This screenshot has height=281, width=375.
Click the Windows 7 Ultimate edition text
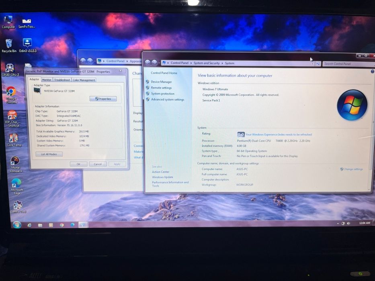click(x=215, y=89)
